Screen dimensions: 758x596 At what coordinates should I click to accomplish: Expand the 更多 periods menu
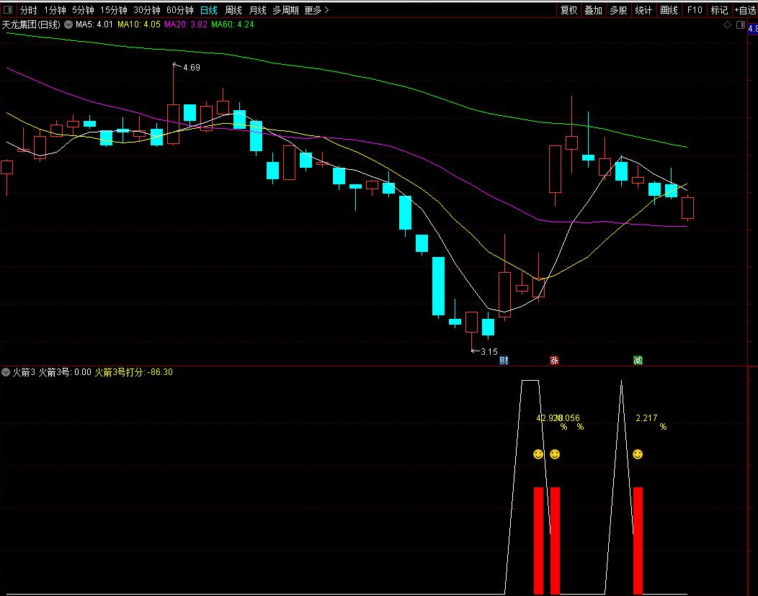pyautogui.click(x=316, y=10)
